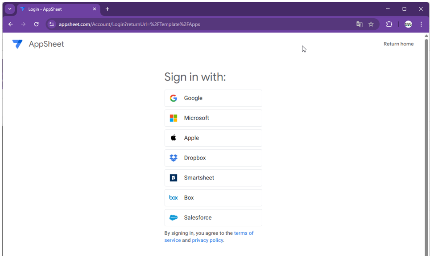Pick Smartsheet sign-in option
The height and width of the screenshot is (256, 434).
click(x=213, y=178)
